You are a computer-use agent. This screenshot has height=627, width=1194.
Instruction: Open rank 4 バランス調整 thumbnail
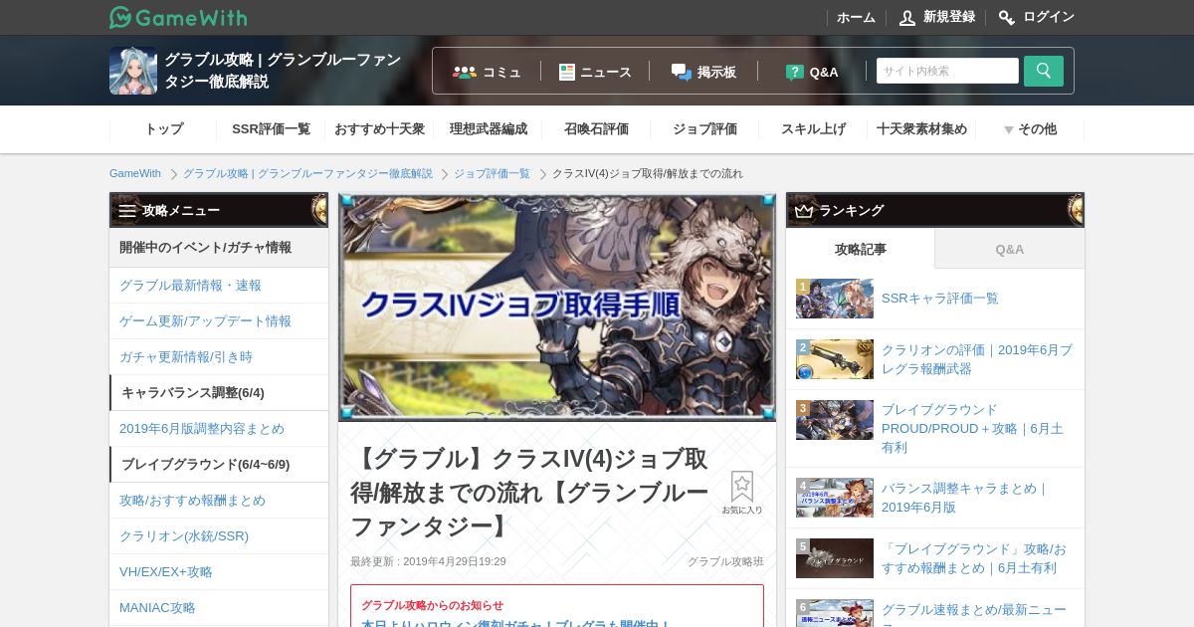(835, 498)
